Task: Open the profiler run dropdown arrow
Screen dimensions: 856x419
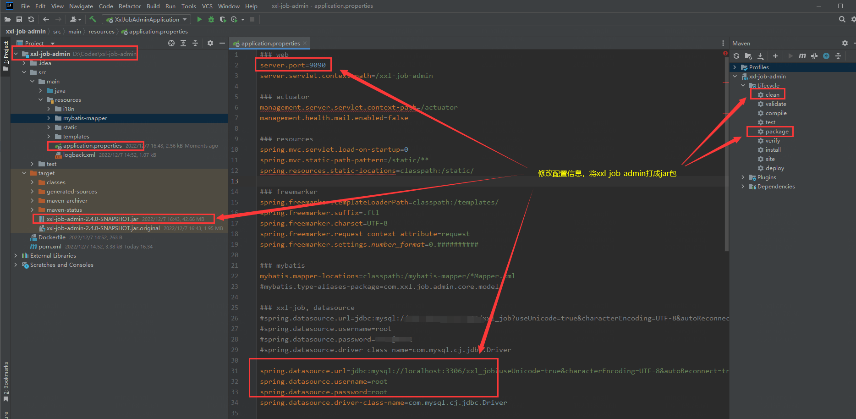Action: (243, 19)
